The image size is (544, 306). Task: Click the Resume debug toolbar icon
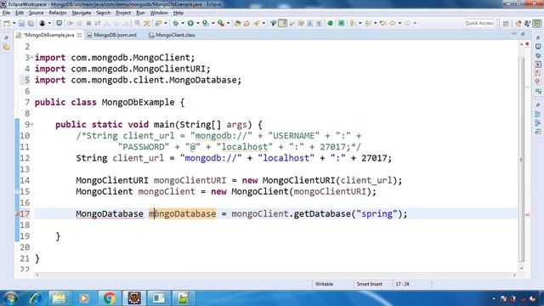click(x=71, y=23)
